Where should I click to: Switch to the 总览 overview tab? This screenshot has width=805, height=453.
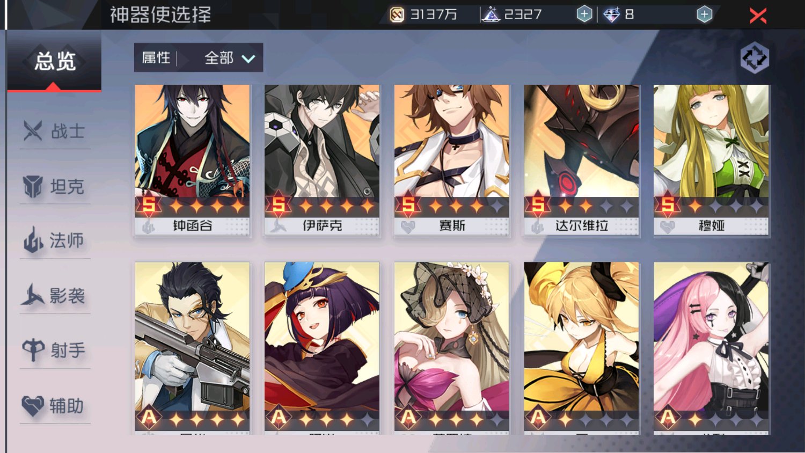click(54, 61)
